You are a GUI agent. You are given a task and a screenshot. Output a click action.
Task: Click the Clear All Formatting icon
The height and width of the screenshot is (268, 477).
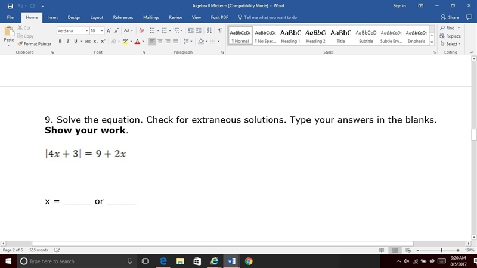(141, 30)
